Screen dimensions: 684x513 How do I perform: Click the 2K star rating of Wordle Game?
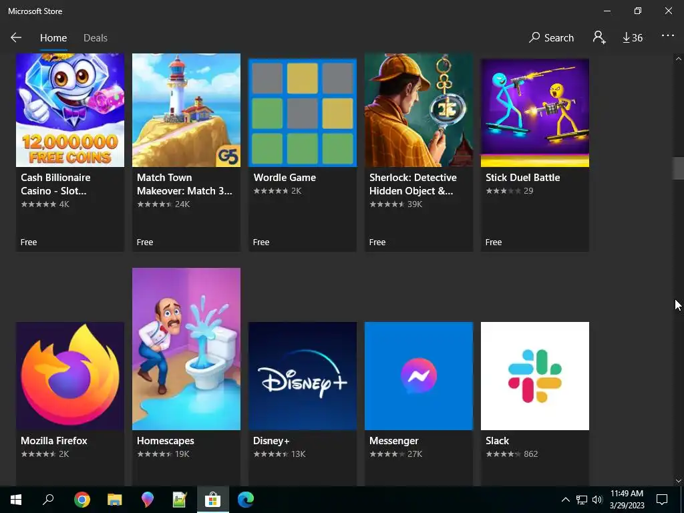point(277,190)
